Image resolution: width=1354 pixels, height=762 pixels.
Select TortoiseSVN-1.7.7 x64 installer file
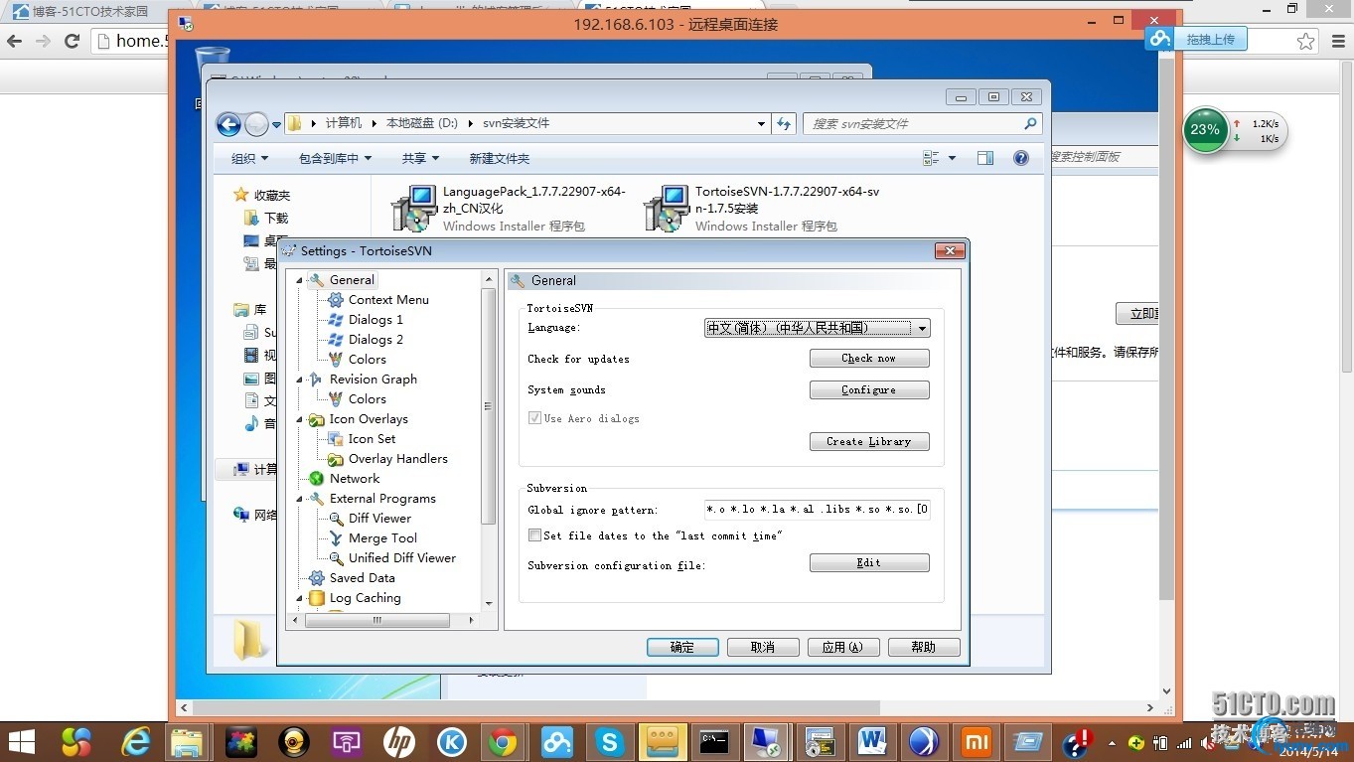[x=762, y=209]
